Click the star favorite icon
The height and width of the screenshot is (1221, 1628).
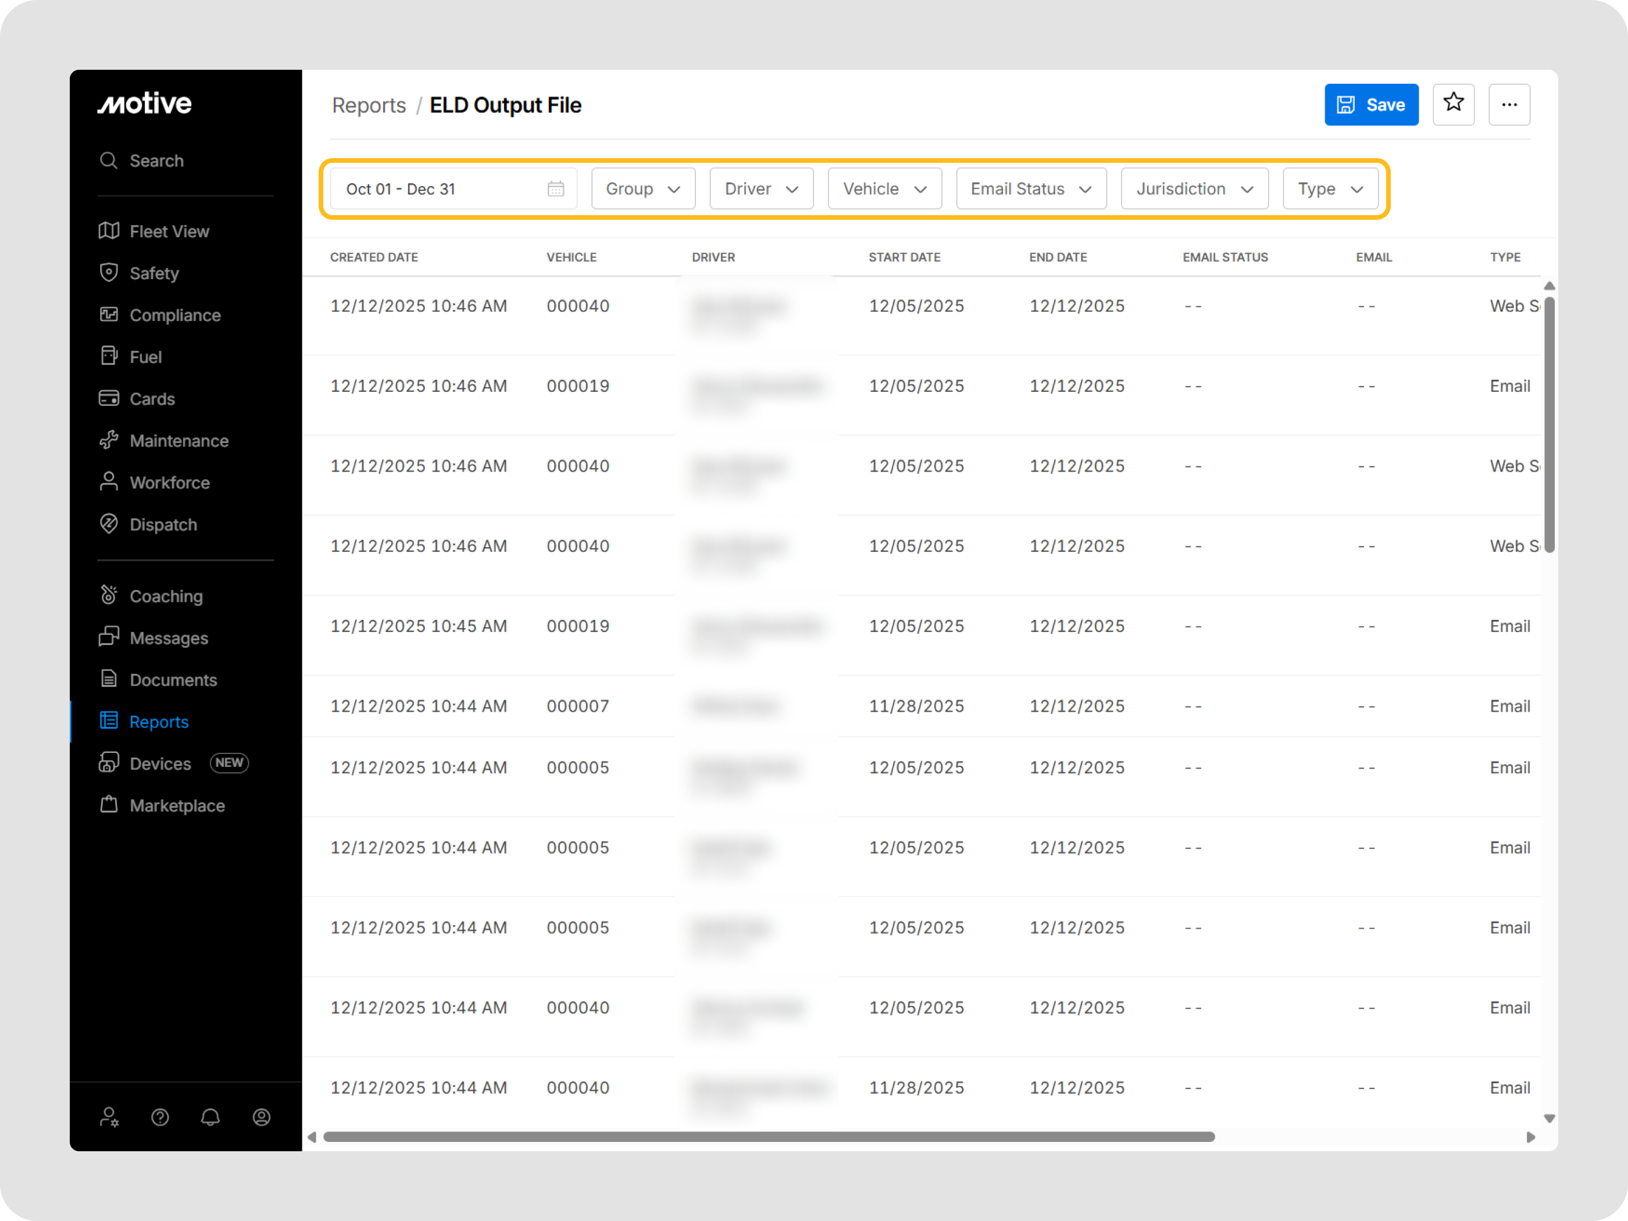[x=1453, y=103]
